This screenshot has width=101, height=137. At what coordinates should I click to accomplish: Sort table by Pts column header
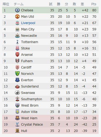click(x=94, y=4)
